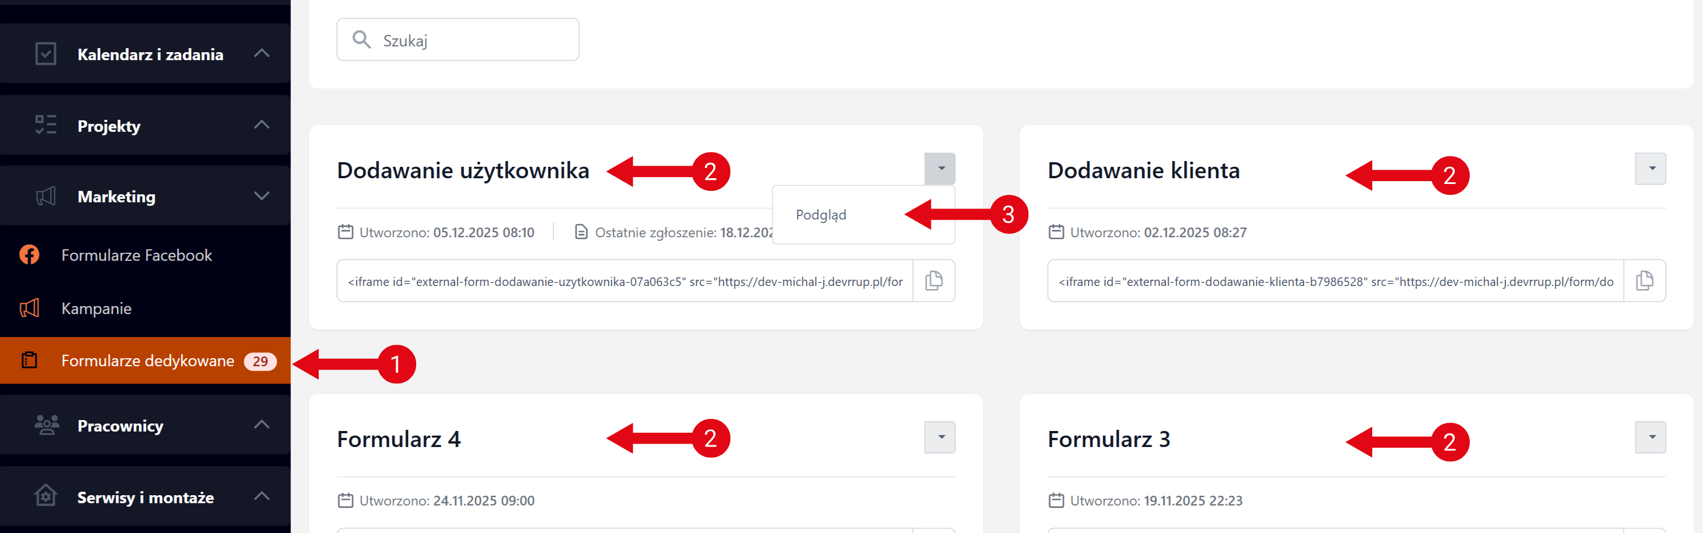Select Podgląd from the dropdown menu

point(821,215)
